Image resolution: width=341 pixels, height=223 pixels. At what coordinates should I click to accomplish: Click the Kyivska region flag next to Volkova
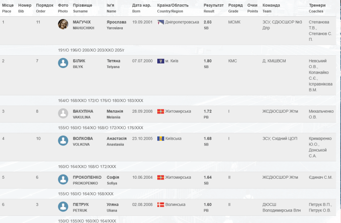tap(161, 139)
